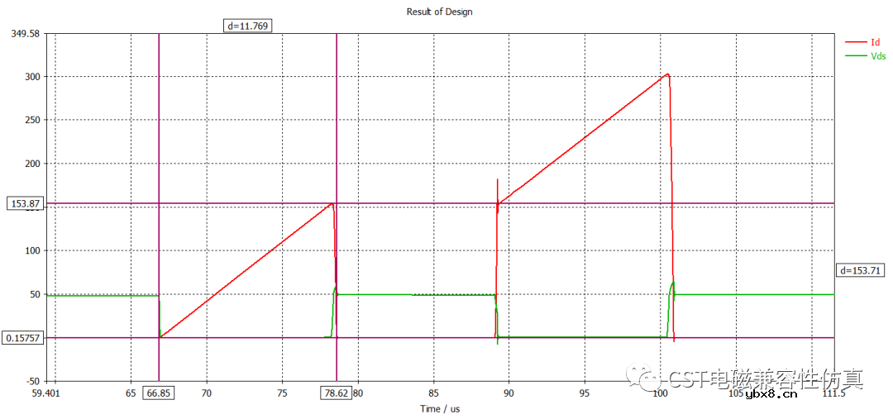Click the green Vds legend line swatch
Viewport: 893px width, 419px height.
point(855,56)
